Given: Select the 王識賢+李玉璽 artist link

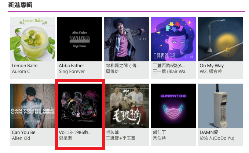Looking at the screenshot, I should point(121,138).
